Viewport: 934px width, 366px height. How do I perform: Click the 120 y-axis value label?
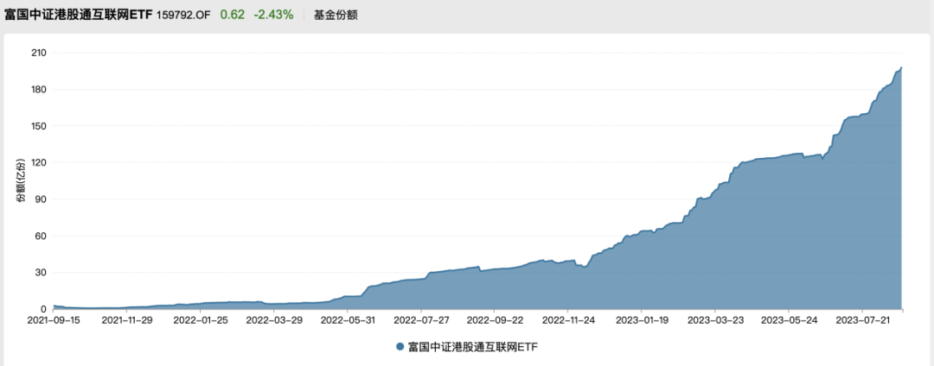tap(38, 162)
